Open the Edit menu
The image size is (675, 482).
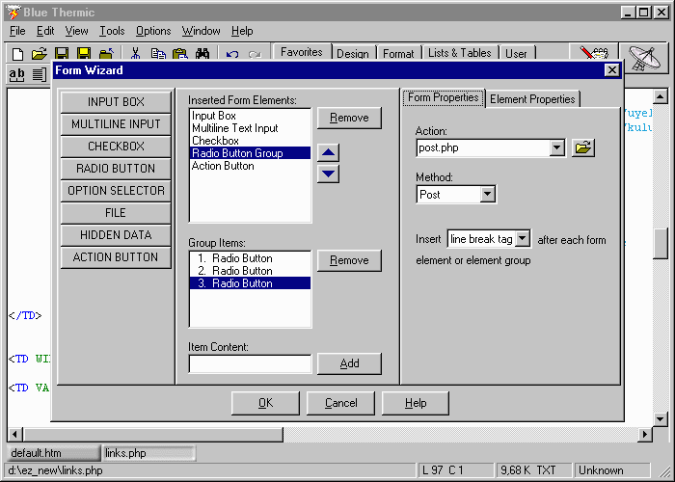pyautogui.click(x=45, y=31)
